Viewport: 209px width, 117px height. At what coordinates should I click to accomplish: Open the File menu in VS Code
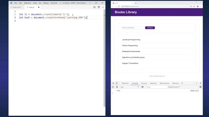15,3
